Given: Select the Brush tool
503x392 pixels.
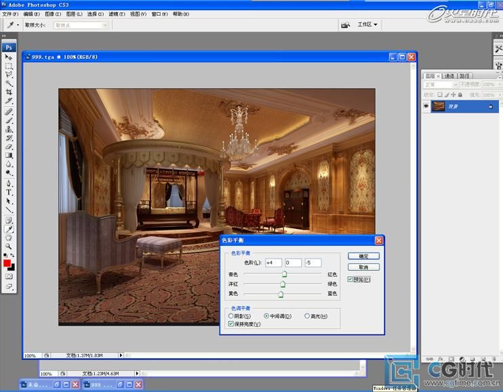Looking at the screenshot, I should [9, 121].
